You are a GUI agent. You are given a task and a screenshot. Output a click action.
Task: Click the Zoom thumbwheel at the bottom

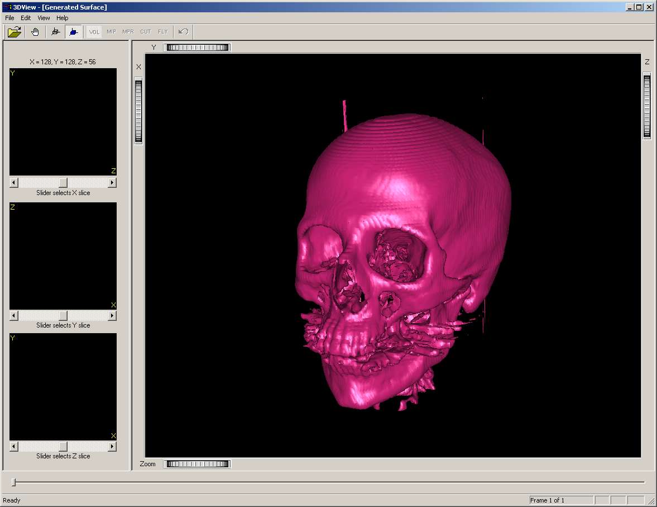tap(197, 464)
